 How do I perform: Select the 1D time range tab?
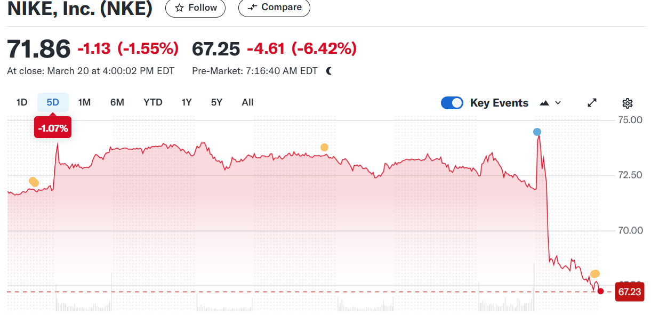click(x=22, y=102)
